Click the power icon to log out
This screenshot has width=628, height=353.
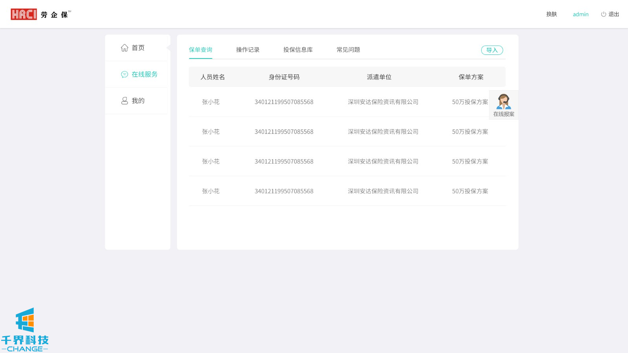click(603, 15)
